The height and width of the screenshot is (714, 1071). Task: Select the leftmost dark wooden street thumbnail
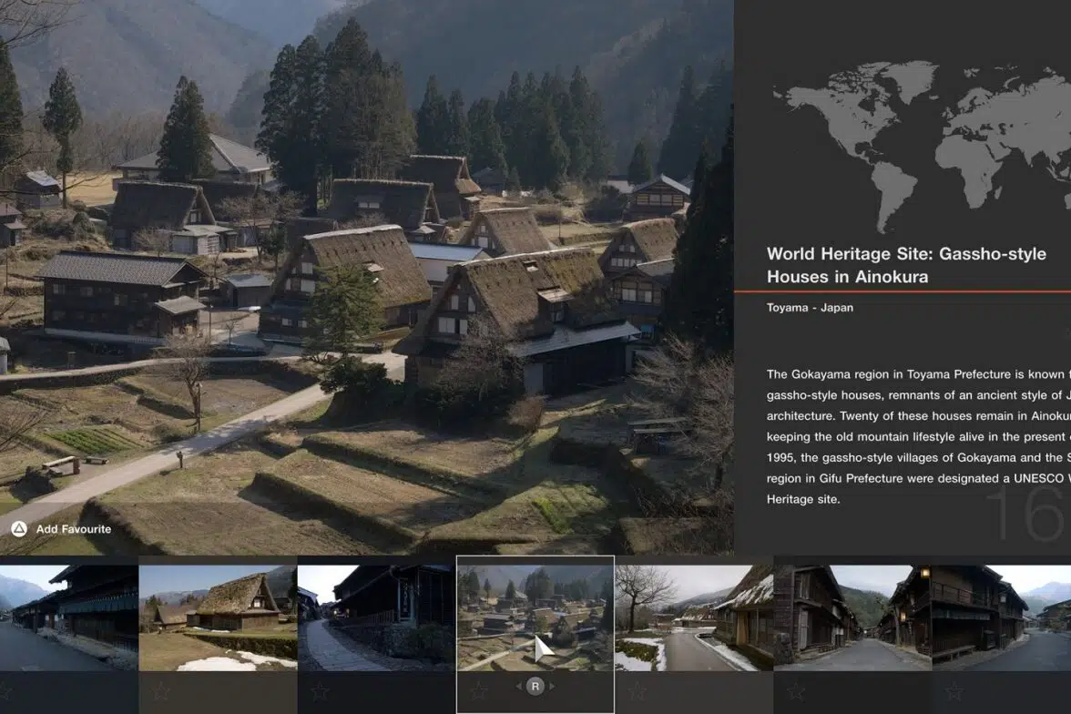[x=68, y=617]
